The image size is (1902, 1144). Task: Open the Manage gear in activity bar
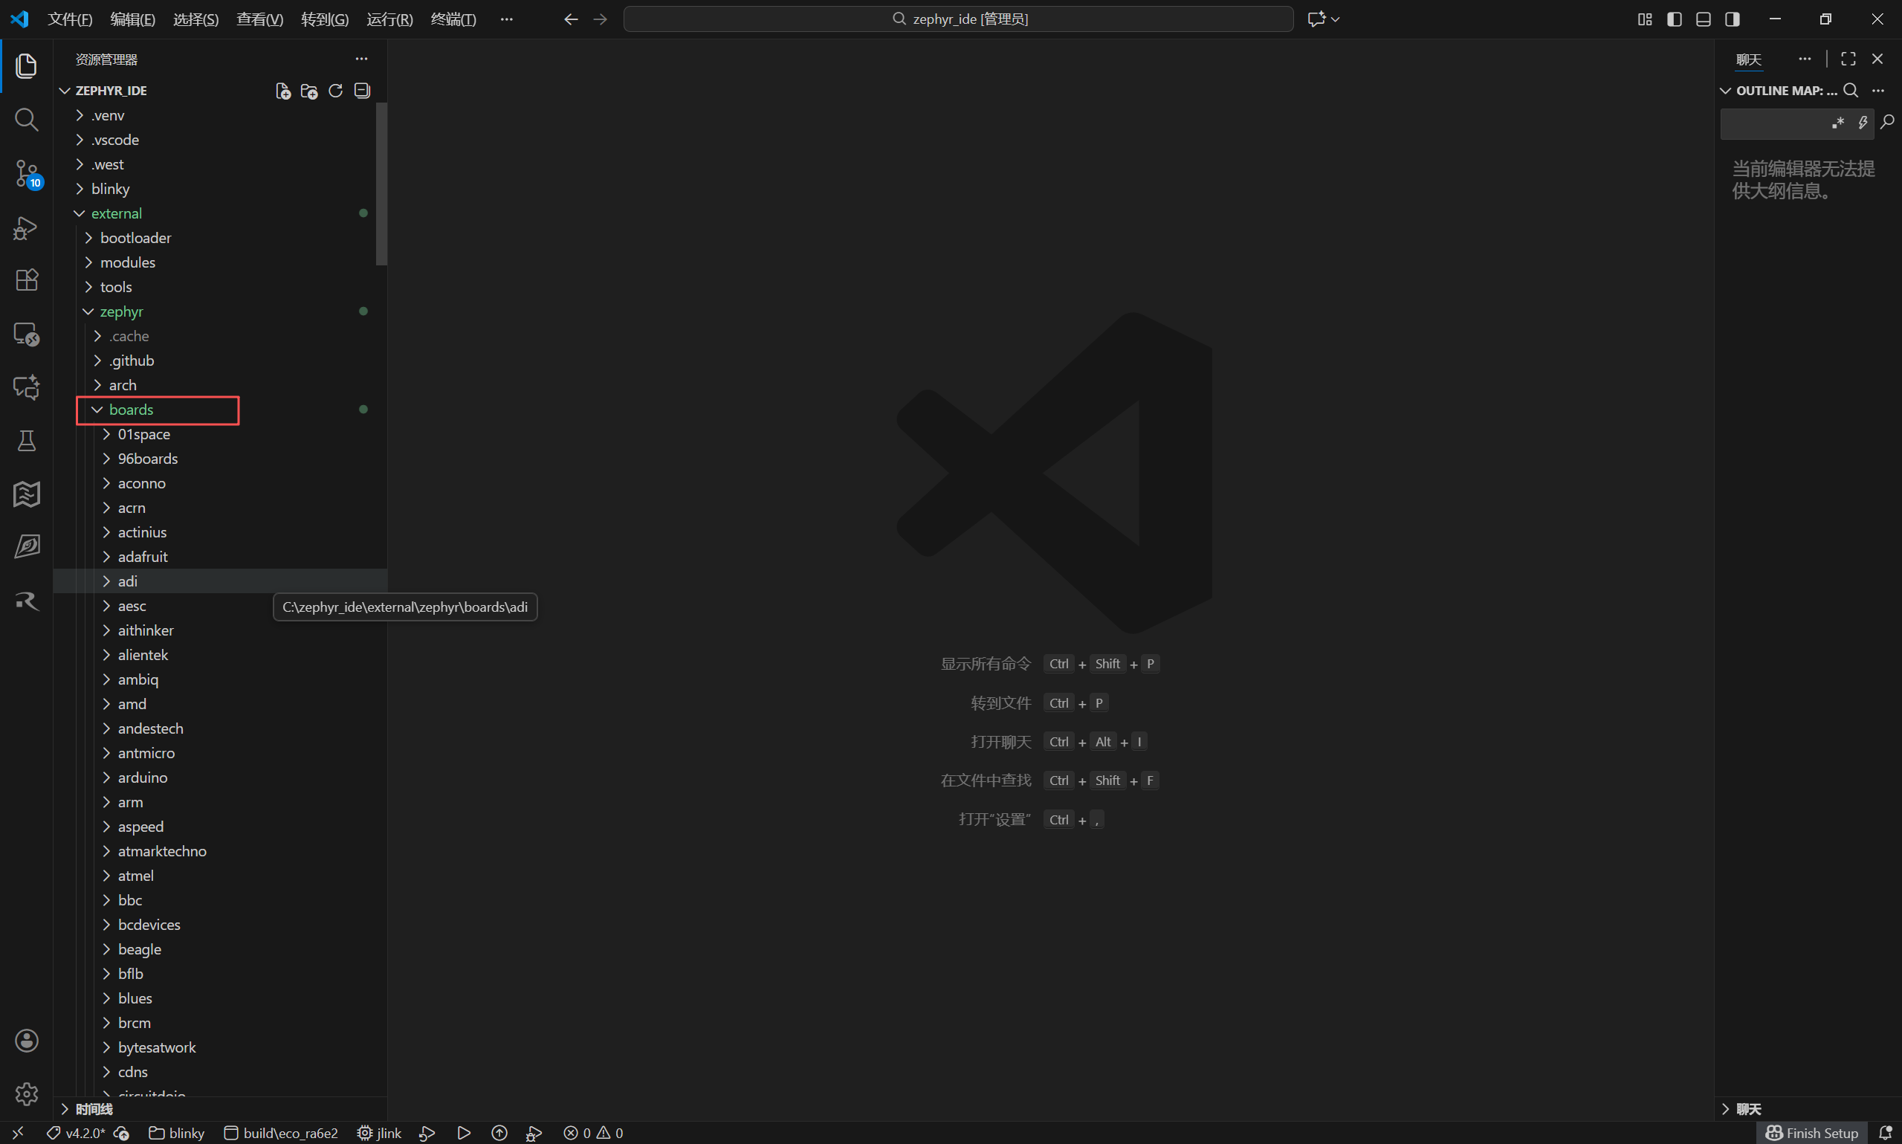tap(26, 1093)
